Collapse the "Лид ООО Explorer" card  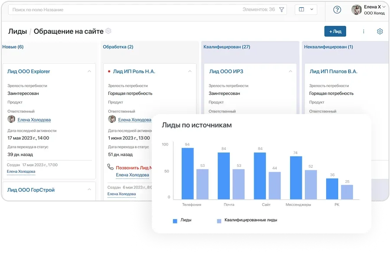(x=90, y=71)
